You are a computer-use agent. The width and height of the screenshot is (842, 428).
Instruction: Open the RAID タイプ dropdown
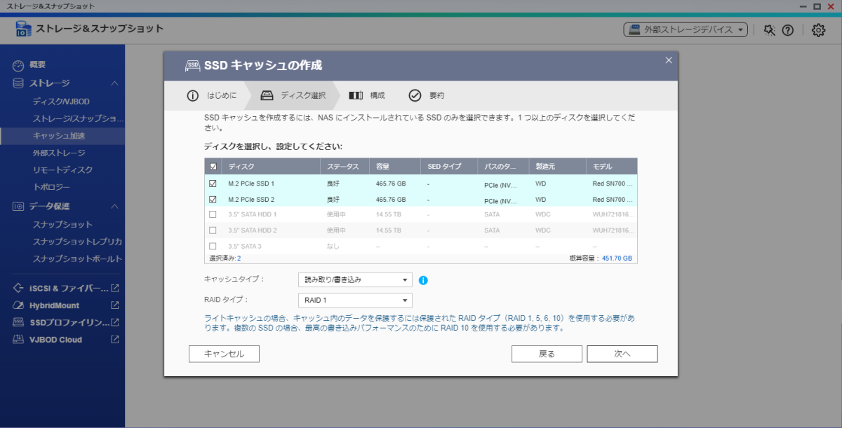point(355,301)
